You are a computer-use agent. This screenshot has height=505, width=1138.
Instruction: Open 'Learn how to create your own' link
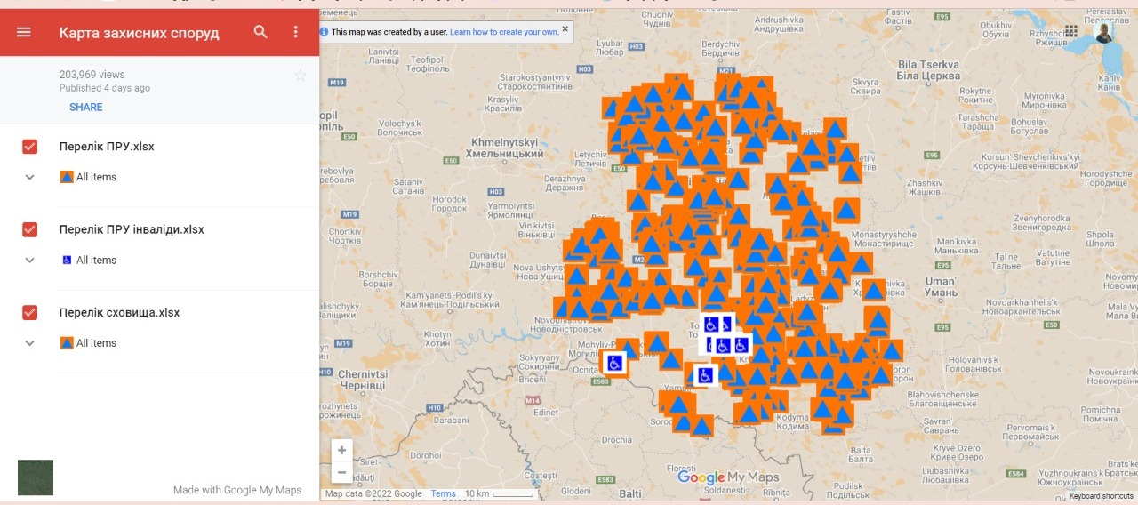[504, 32]
